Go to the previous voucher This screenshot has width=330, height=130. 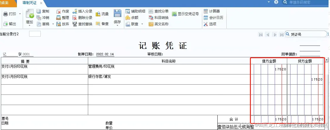[x=268, y=35]
